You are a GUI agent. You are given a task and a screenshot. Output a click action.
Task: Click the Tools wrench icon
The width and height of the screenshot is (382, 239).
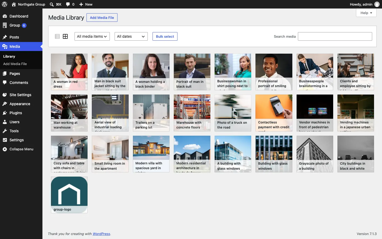click(x=5, y=131)
